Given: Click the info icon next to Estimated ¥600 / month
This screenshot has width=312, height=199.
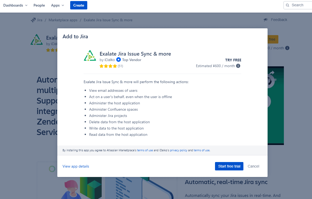Looking at the screenshot, I should [x=238, y=66].
